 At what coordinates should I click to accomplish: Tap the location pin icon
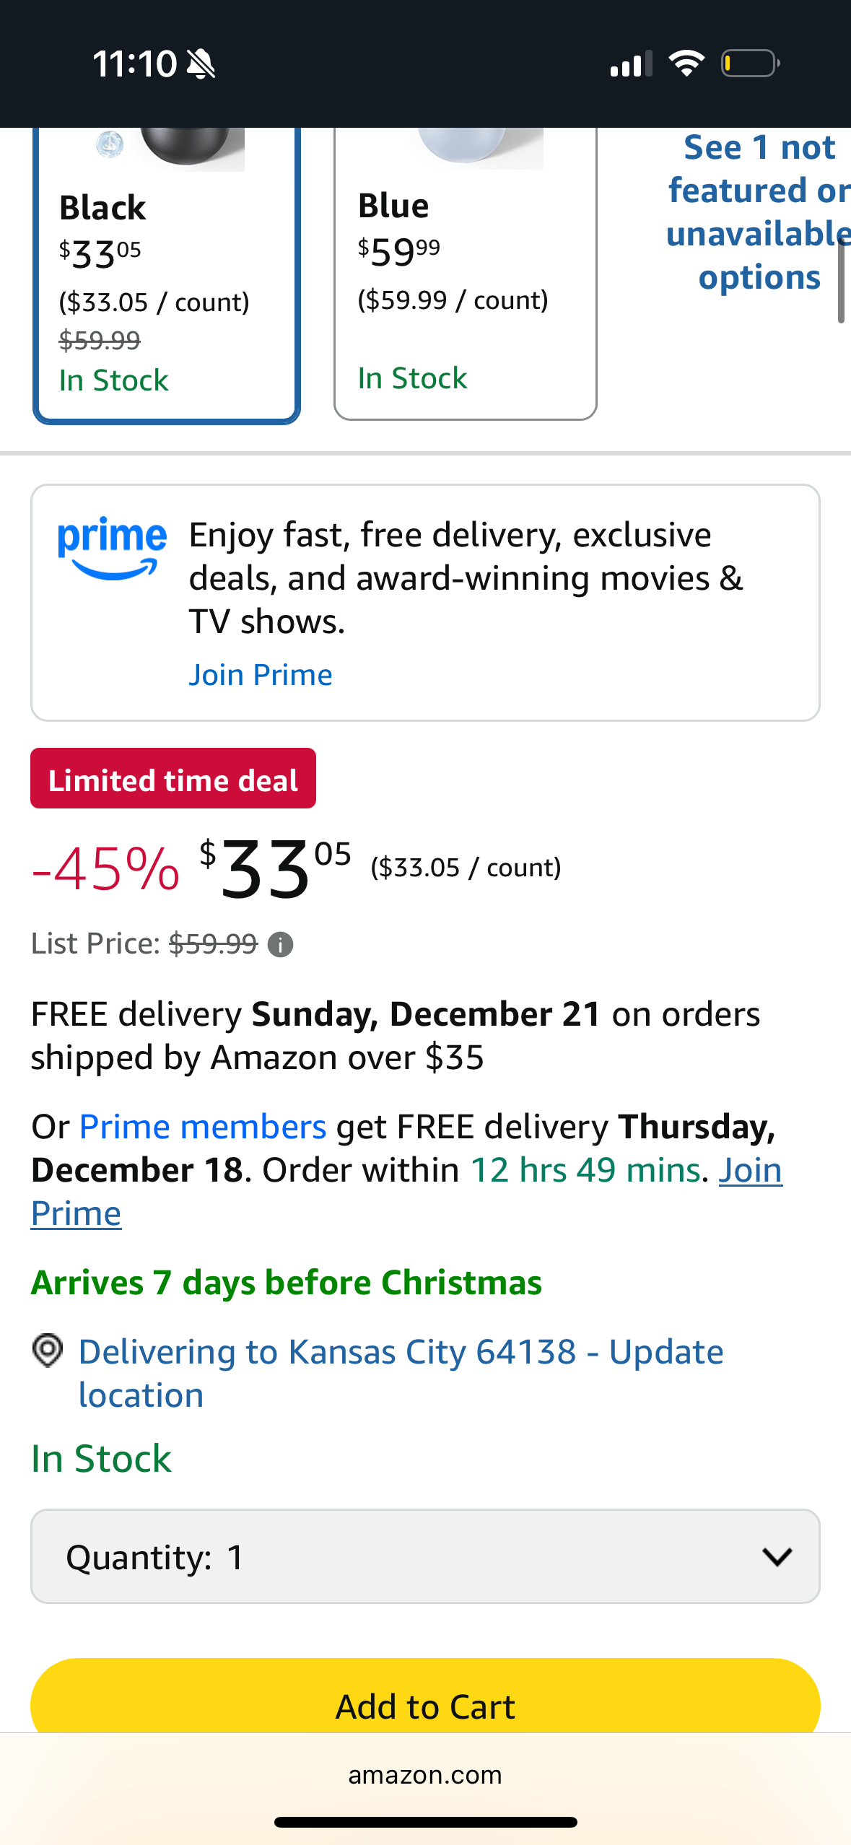tap(48, 1351)
